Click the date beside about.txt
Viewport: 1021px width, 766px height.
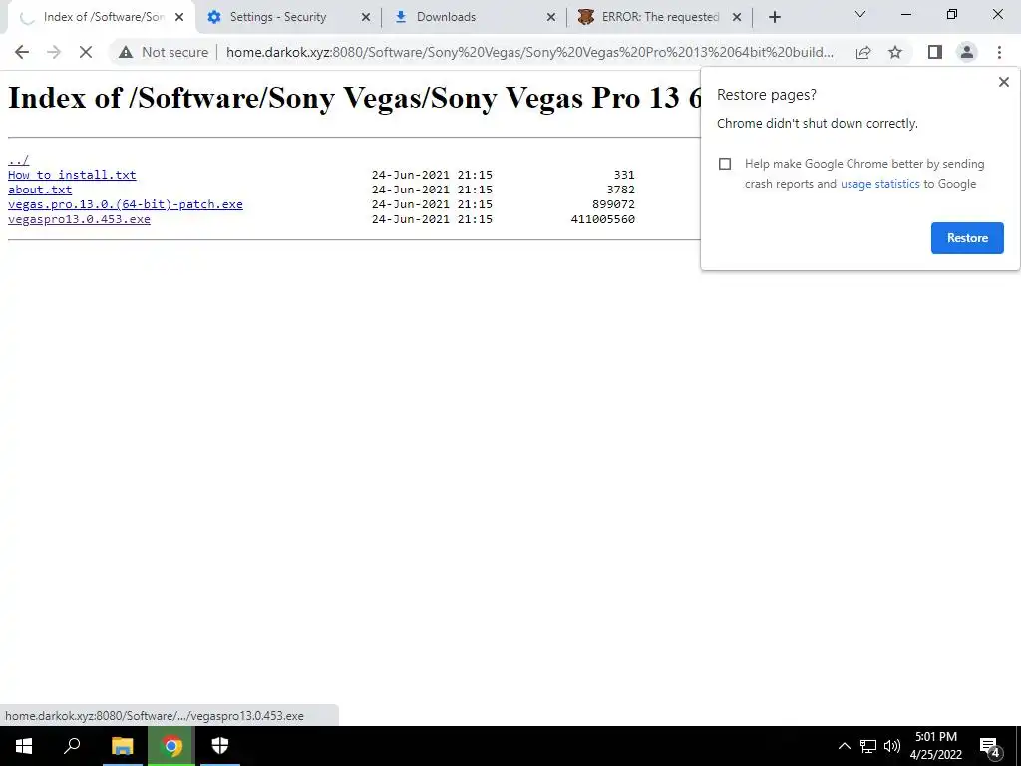click(x=432, y=190)
